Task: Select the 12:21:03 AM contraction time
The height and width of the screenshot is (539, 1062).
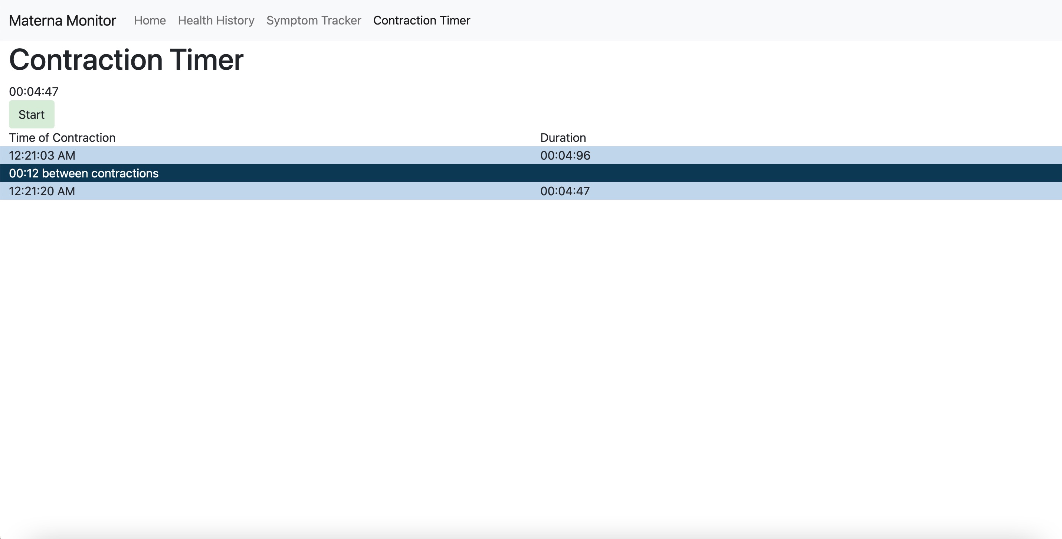Action: (x=42, y=156)
